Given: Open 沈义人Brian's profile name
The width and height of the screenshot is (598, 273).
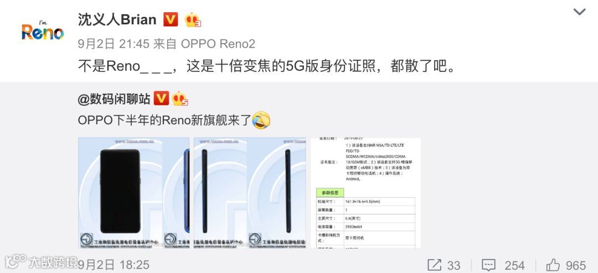Looking at the screenshot, I should [x=117, y=20].
